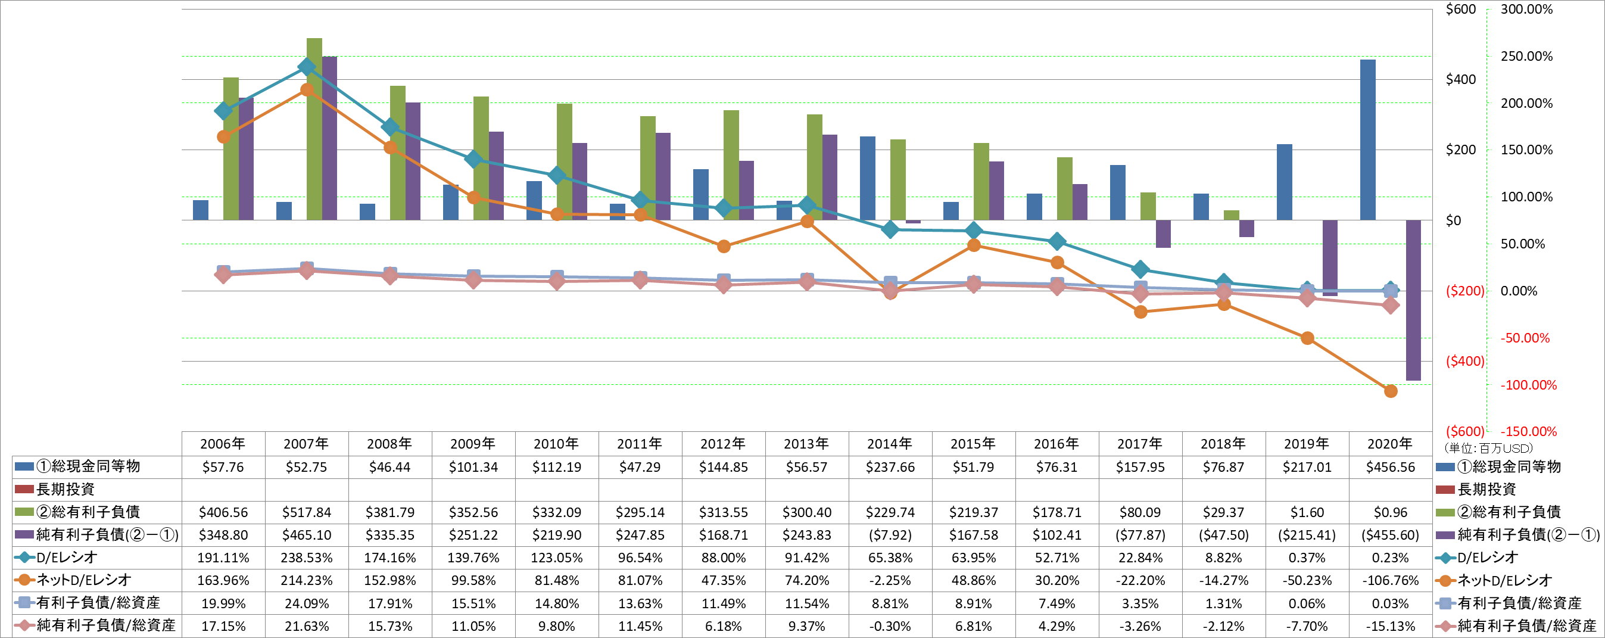Select the cell showing -0.30%
This screenshot has width=1605, height=638.
click(x=890, y=625)
